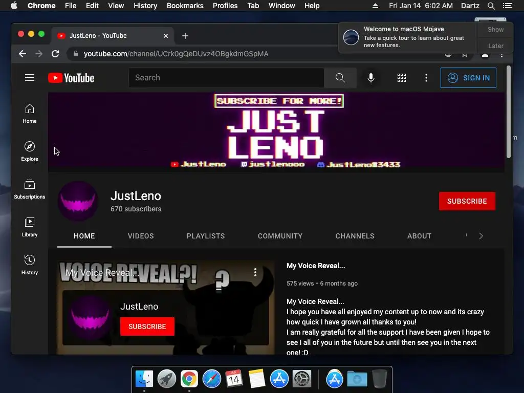The image size is (524, 393).
Task: Open Safari from the dock
Action: (211, 379)
